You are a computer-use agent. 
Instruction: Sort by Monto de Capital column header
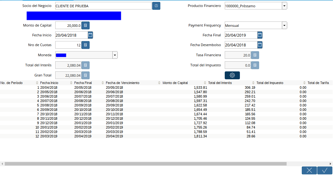point(175,83)
